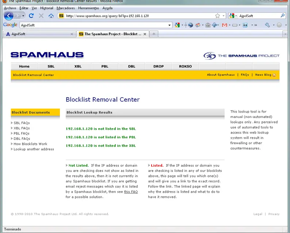290x233 pixels.
Task: Open Google toolbar wrench settings
Action: click(x=267, y=25)
